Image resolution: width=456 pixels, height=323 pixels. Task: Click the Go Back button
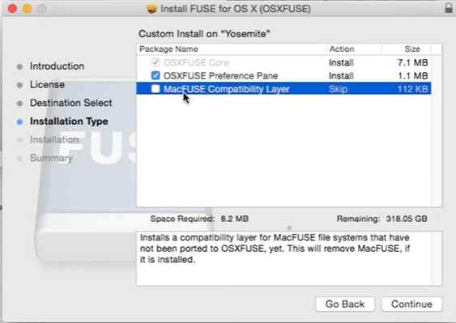coord(345,304)
